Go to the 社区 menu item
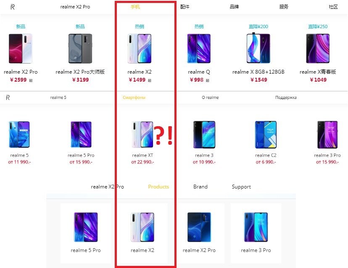 333,7
